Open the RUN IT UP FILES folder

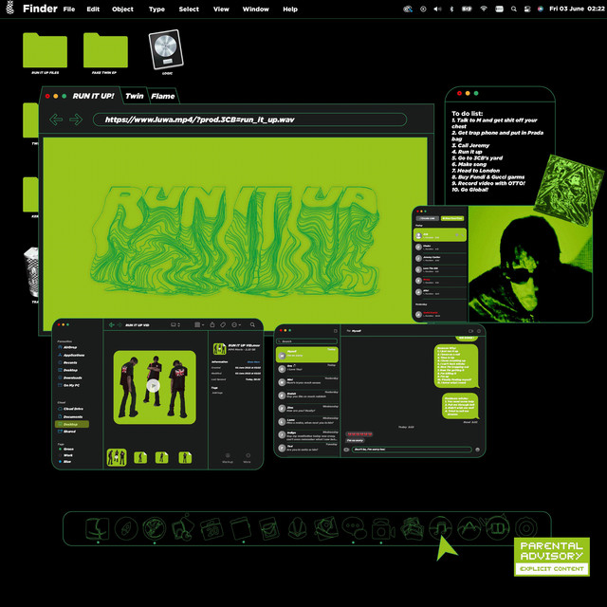tap(45, 50)
